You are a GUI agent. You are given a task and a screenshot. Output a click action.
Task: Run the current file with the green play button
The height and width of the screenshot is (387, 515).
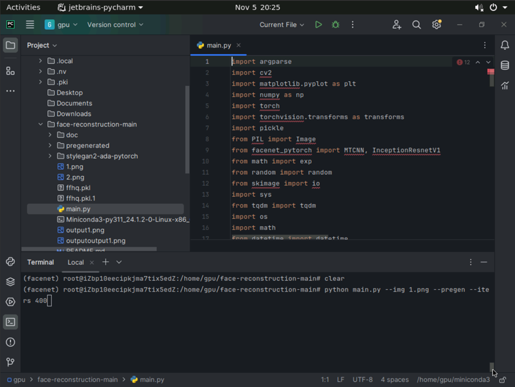[319, 25]
